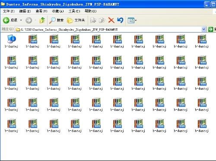The width and height of the screenshot is (216, 161).
Task: Expand the address bar dropdown arrow
Action: (x=203, y=29)
